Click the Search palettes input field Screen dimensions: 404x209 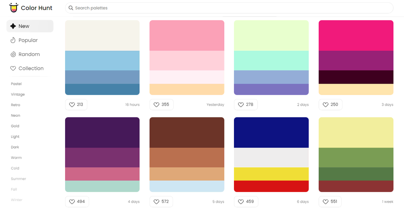coord(229,8)
